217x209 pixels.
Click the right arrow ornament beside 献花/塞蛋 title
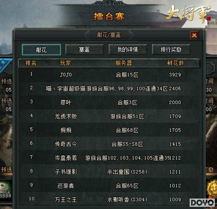click(x=132, y=35)
